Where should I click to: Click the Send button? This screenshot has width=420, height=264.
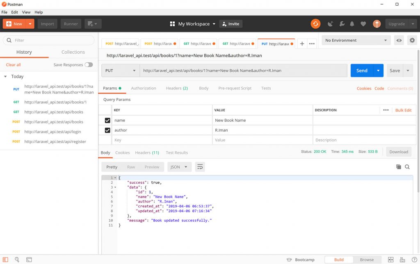pos(362,71)
